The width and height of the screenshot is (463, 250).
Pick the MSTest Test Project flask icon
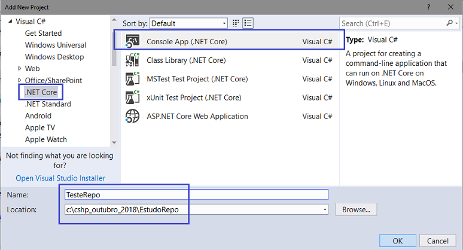pyautogui.click(x=133, y=79)
